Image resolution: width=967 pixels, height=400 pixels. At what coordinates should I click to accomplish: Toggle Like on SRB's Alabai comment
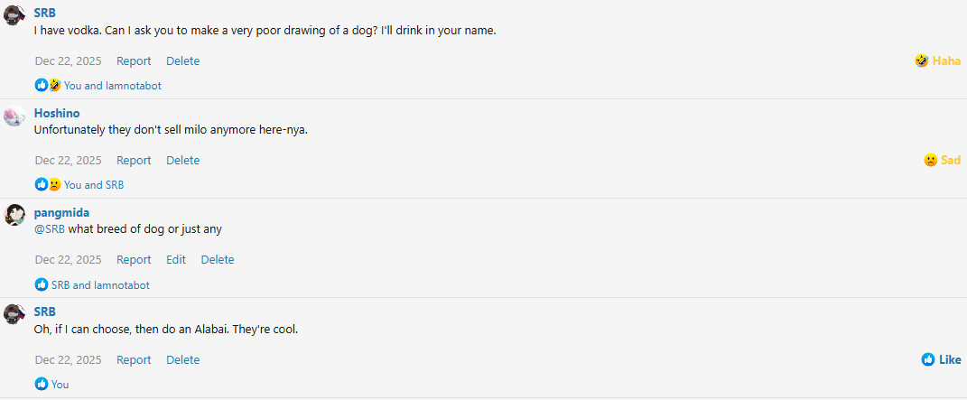click(x=941, y=359)
